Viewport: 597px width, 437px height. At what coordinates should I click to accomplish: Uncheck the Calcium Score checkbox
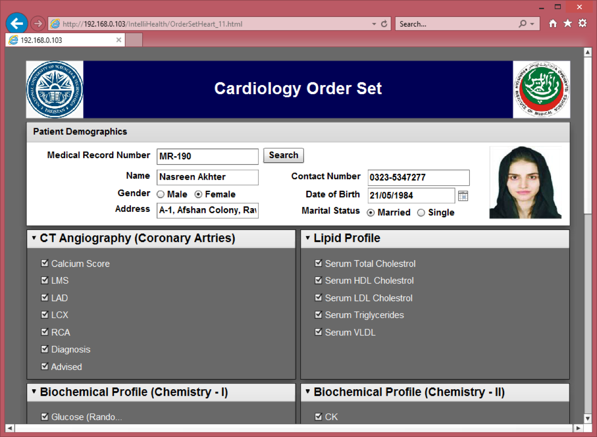coord(45,263)
